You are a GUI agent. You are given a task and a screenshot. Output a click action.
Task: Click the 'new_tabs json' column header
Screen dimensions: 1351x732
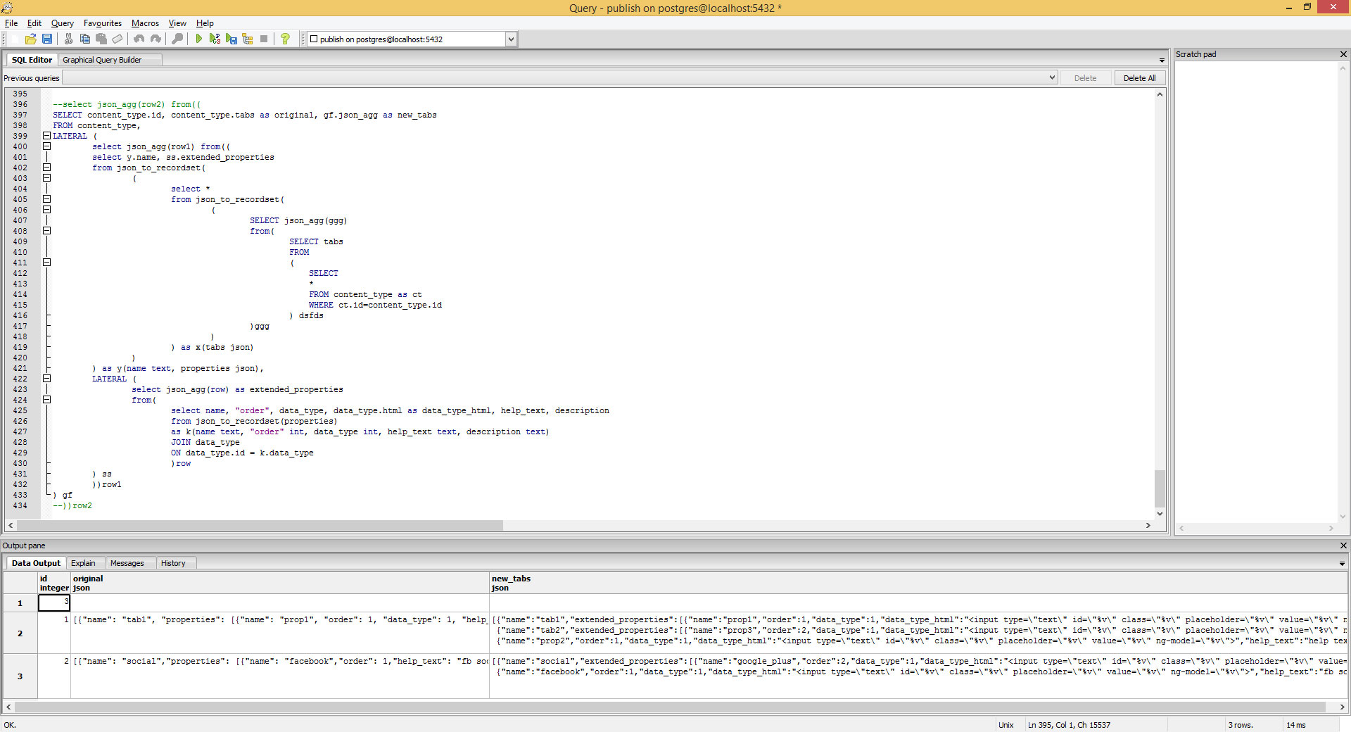tap(918, 583)
